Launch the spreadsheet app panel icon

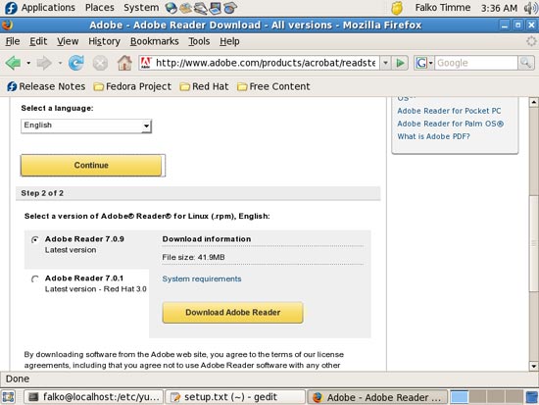(230, 8)
